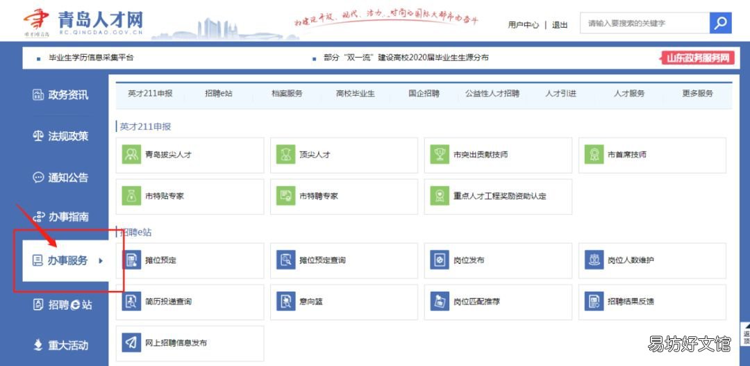Open the 用户中心 link
This screenshot has width=750, height=366.
click(x=524, y=25)
